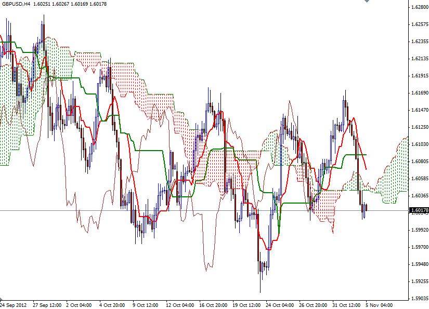429x309 pixels.
Task: Select the current price tag 1.60178
Action: [418, 210]
